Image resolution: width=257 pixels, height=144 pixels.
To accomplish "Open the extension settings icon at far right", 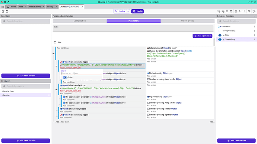I will pos(254,11).
